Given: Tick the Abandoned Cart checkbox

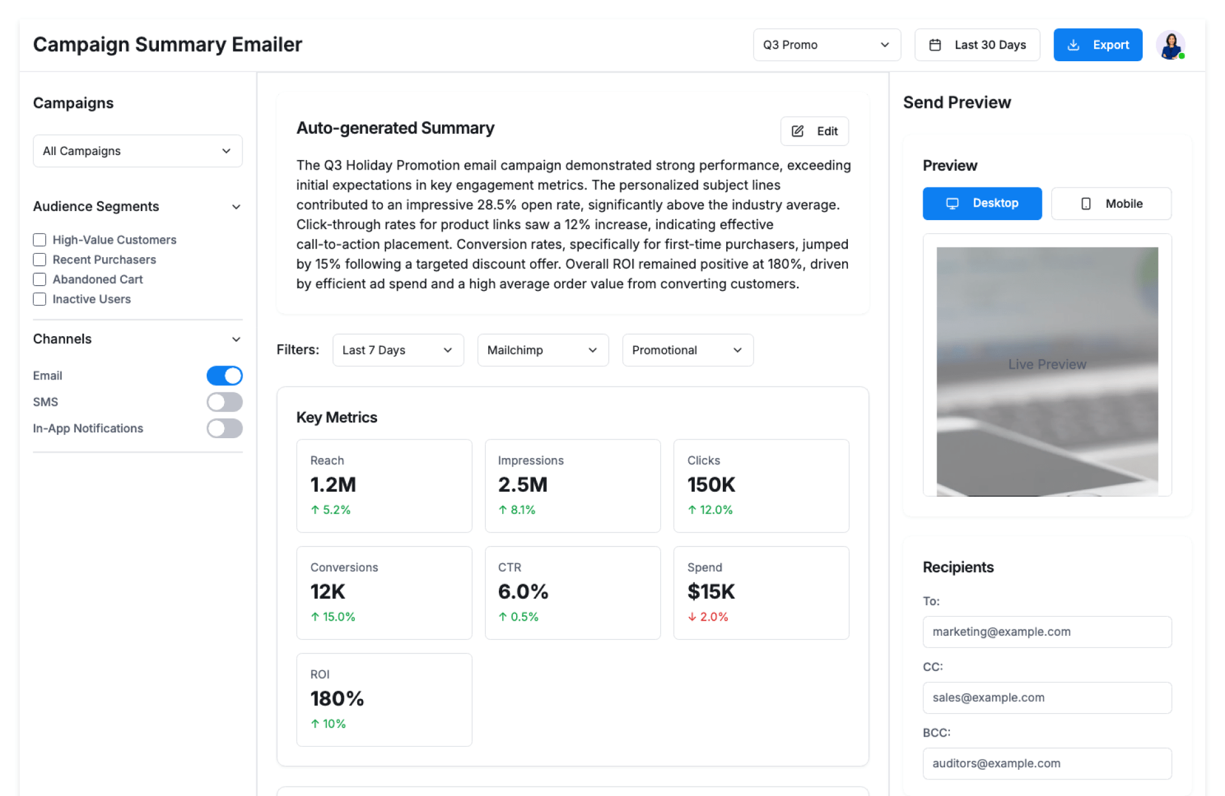Looking at the screenshot, I should (x=40, y=279).
